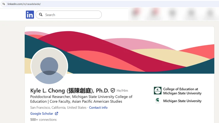This screenshot has width=219, height=123.
Task: Click the verification shield badge beside name
Action: (x=113, y=90)
